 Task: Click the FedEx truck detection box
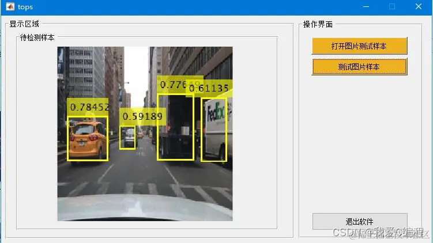214,130
